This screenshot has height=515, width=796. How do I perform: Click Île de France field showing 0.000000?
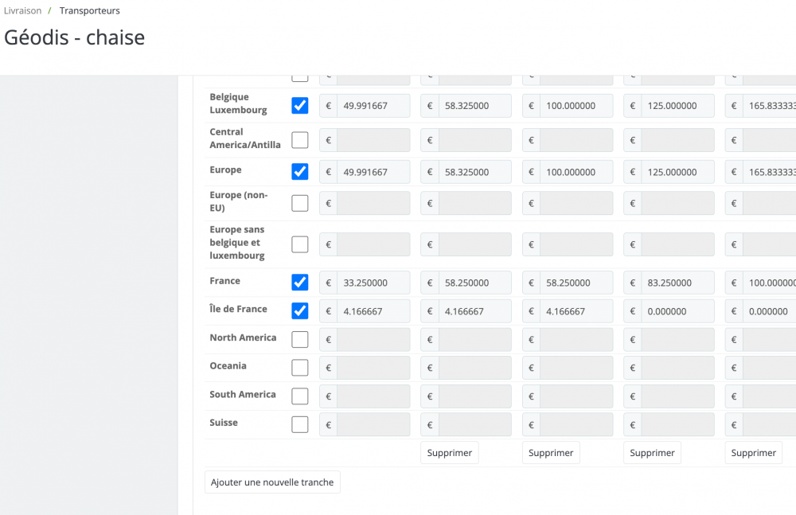677,311
